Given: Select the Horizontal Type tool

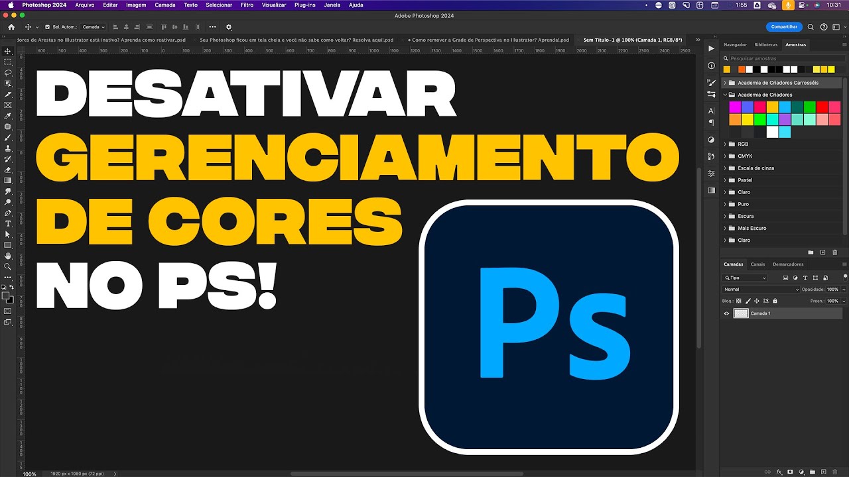Looking at the screenshot, I should (8, 223).
